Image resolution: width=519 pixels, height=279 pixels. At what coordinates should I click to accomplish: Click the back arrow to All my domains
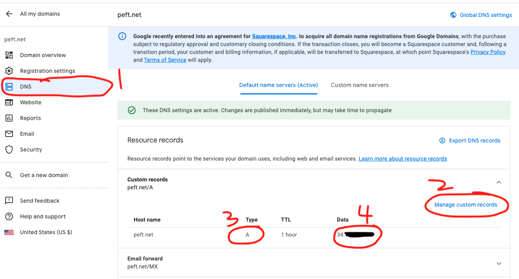pos(9,14)
